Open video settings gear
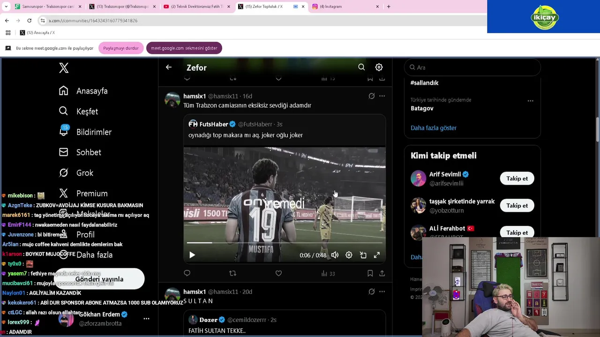 pyautogui.click(x=349, y=255)
